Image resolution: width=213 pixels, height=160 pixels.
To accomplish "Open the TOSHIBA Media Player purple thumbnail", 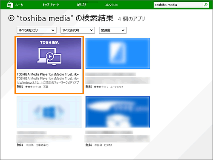I will [49, 53].
